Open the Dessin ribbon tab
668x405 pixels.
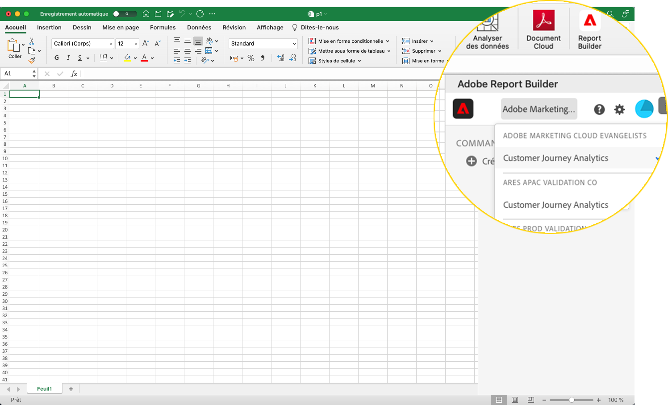pyautogui.click(x=82, y=27)
